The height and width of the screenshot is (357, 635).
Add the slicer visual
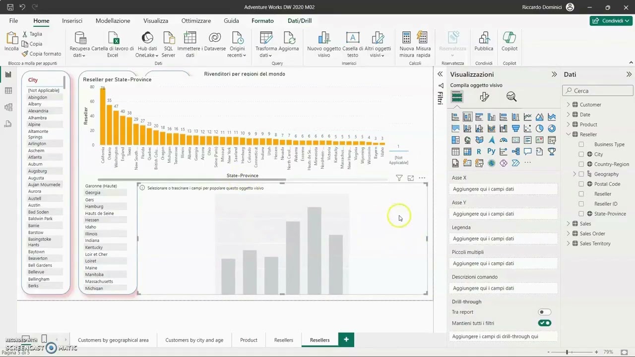pyautogui.click(x=551, y=140)
